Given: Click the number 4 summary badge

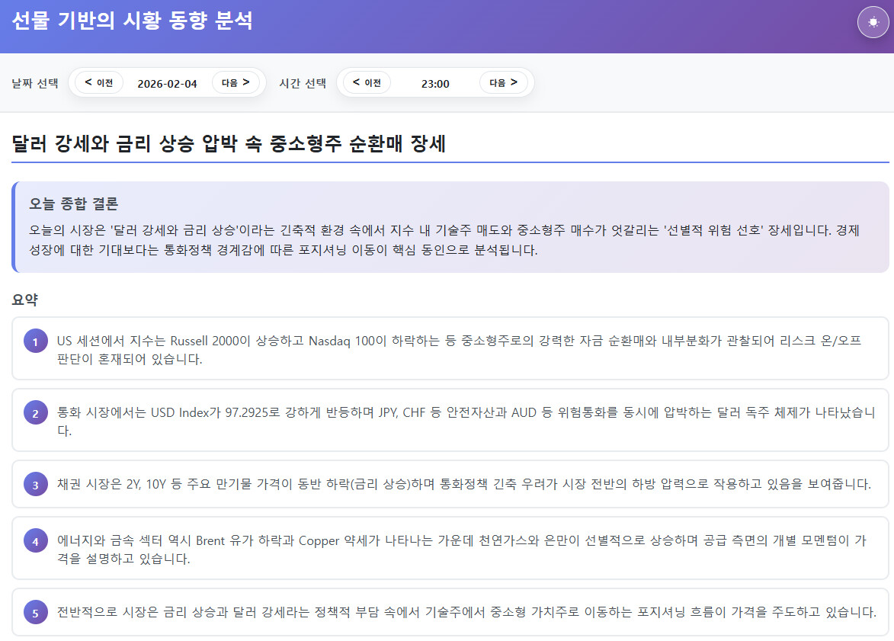Looking at the screenshot, I should click(x=35, y=542).
